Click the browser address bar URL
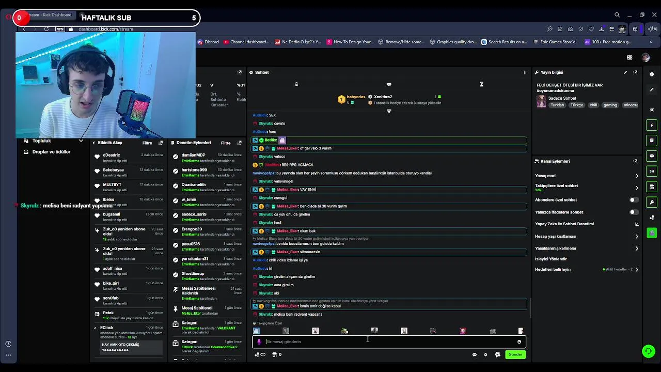This screenshot has width=661, height=372. tap(106, 29)
